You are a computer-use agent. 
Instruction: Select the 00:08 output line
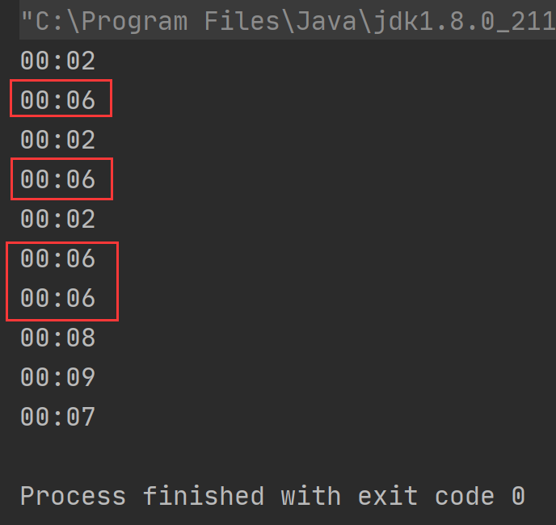tap(58, 338)
